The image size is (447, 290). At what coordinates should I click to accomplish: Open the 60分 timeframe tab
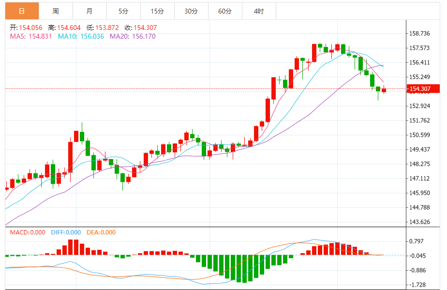[x=225, y=11]
